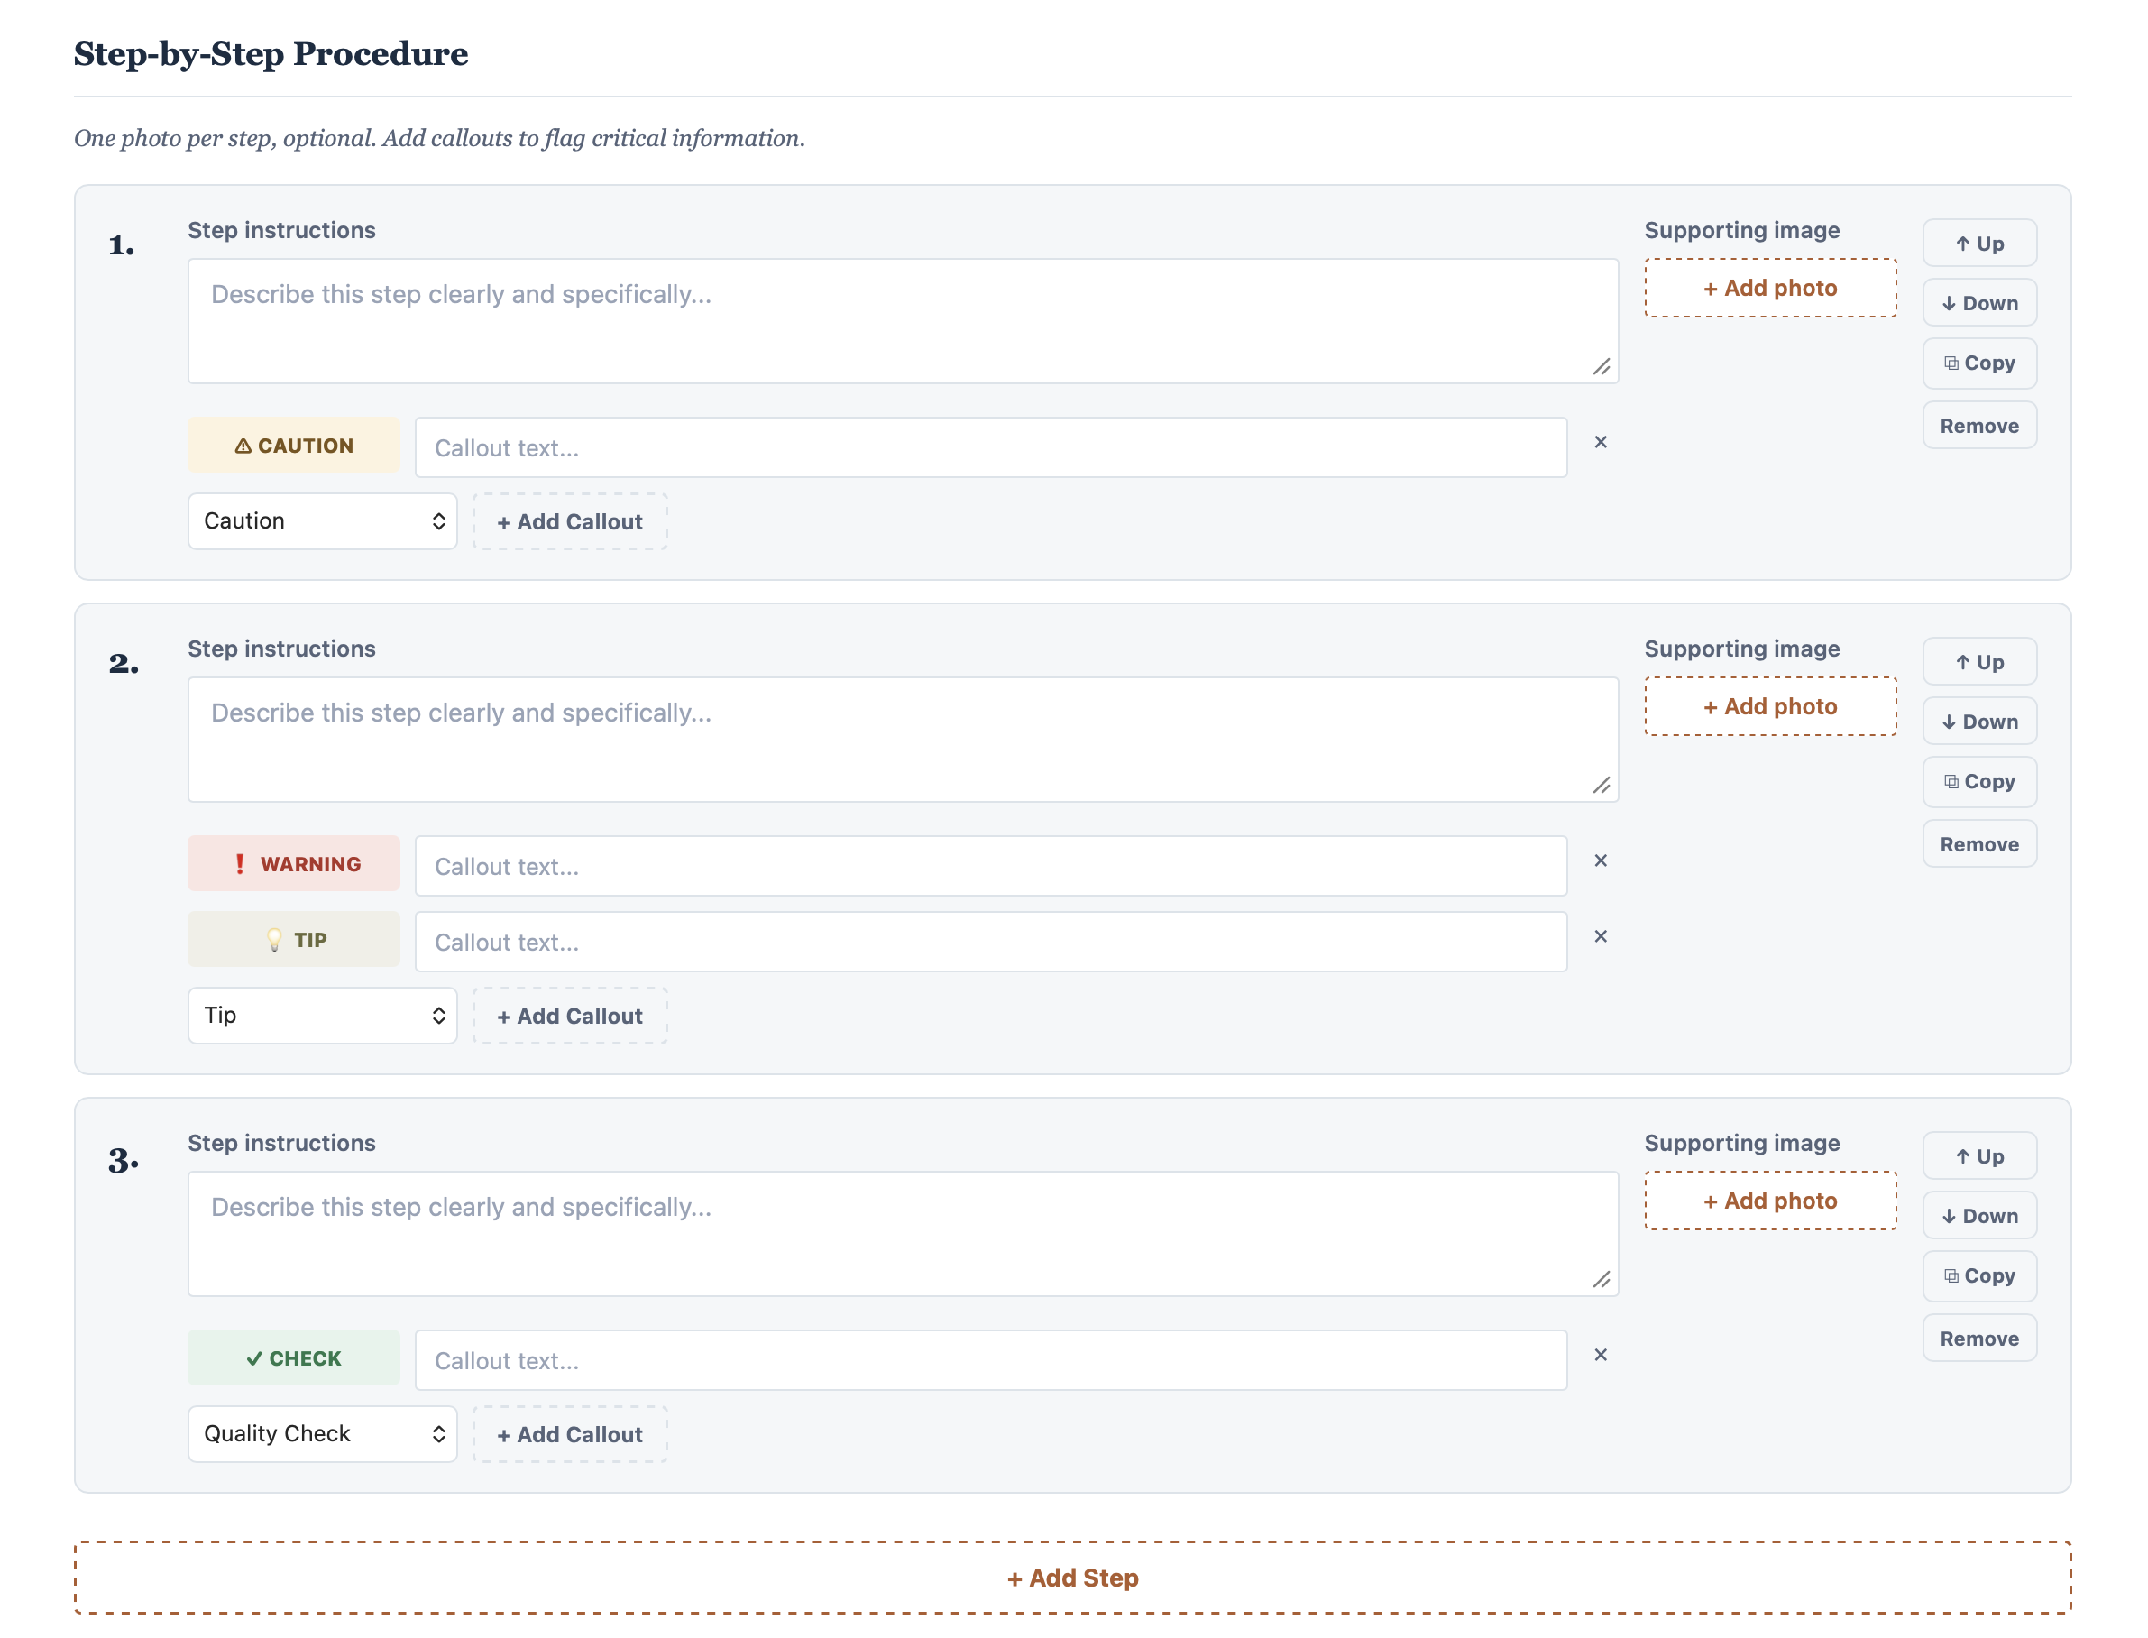Click the Warning callout text field
The width and height of the screenshot is (2148, 1638).
tap(990, 866)
